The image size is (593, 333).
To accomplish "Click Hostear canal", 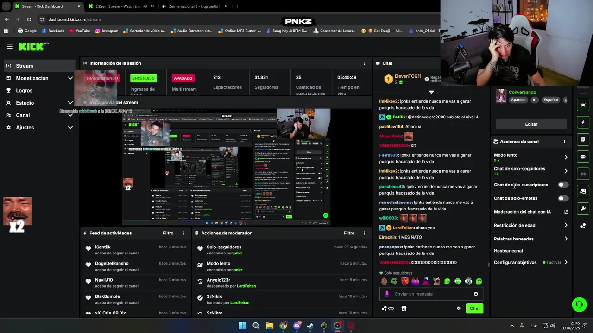I will (508, 251).
